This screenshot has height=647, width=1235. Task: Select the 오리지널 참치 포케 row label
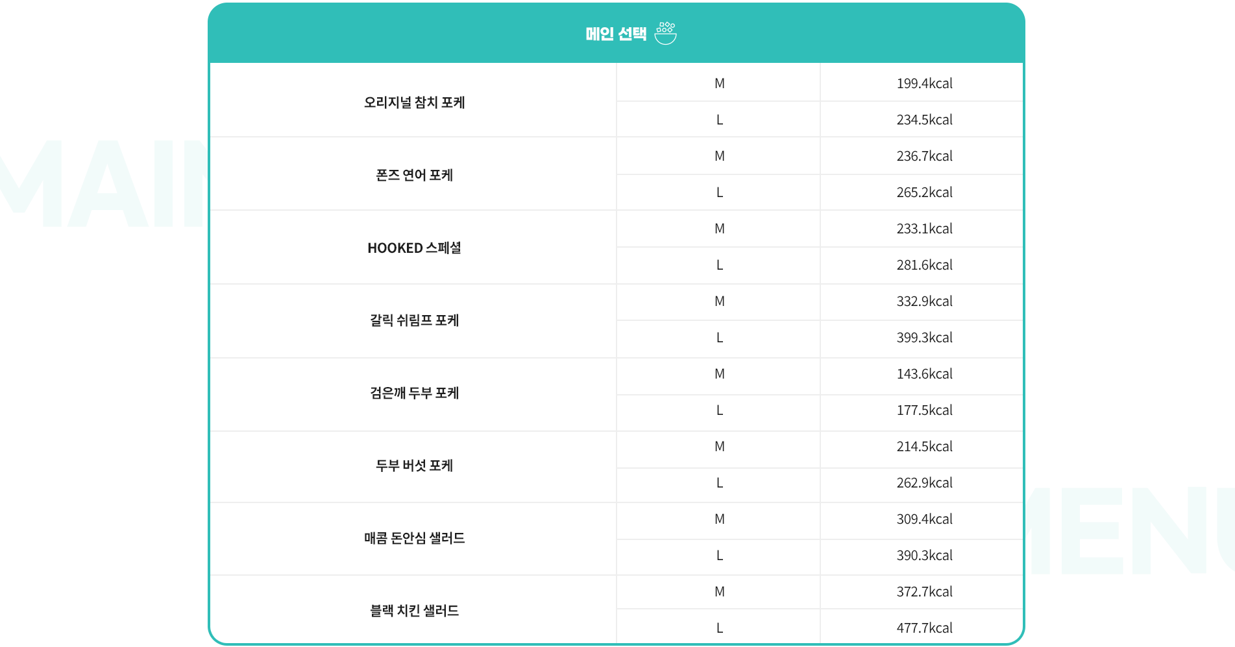[x=414, y=102]
